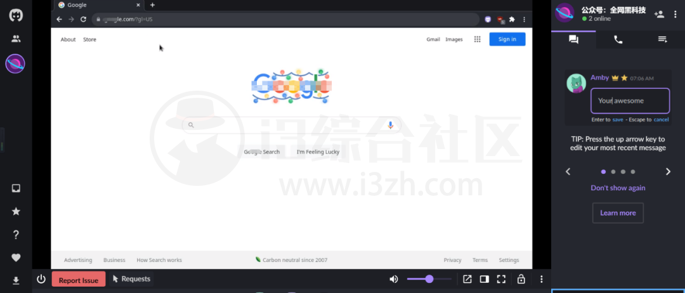Image resolution: width=685 pixels, height=293 pixels.
Task: Close the Google browser tab
Action: (138, 5)
